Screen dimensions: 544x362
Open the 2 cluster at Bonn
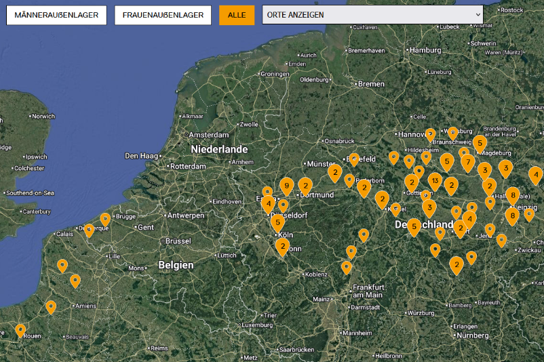pos(282,246)
